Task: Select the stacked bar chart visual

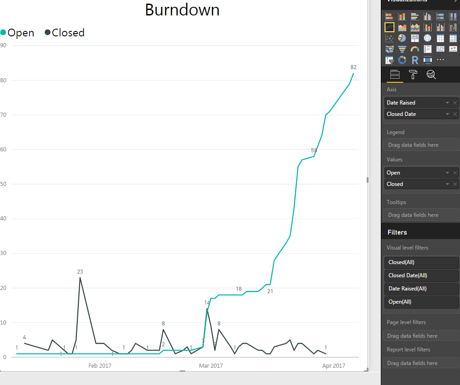Action: click(389, 16)
